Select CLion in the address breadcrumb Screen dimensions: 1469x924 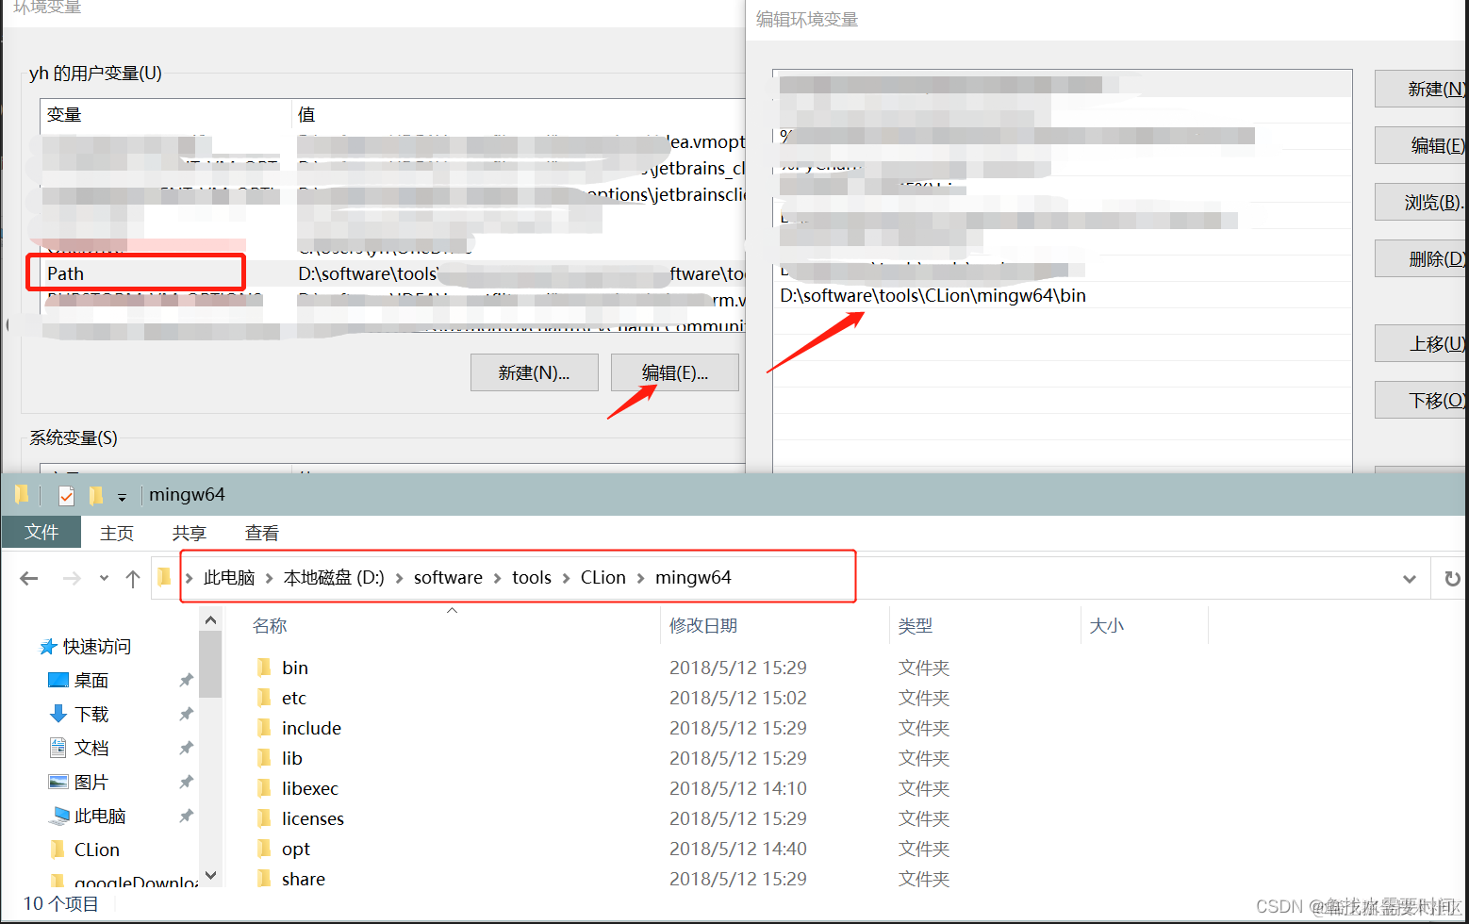point(602,577)
